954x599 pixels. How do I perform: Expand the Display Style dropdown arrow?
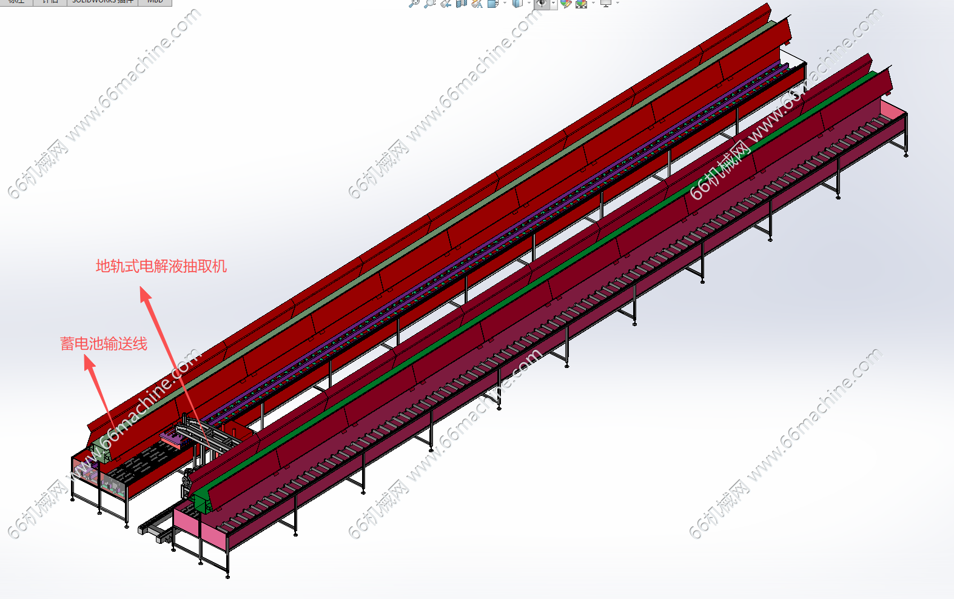coord(529,3)
